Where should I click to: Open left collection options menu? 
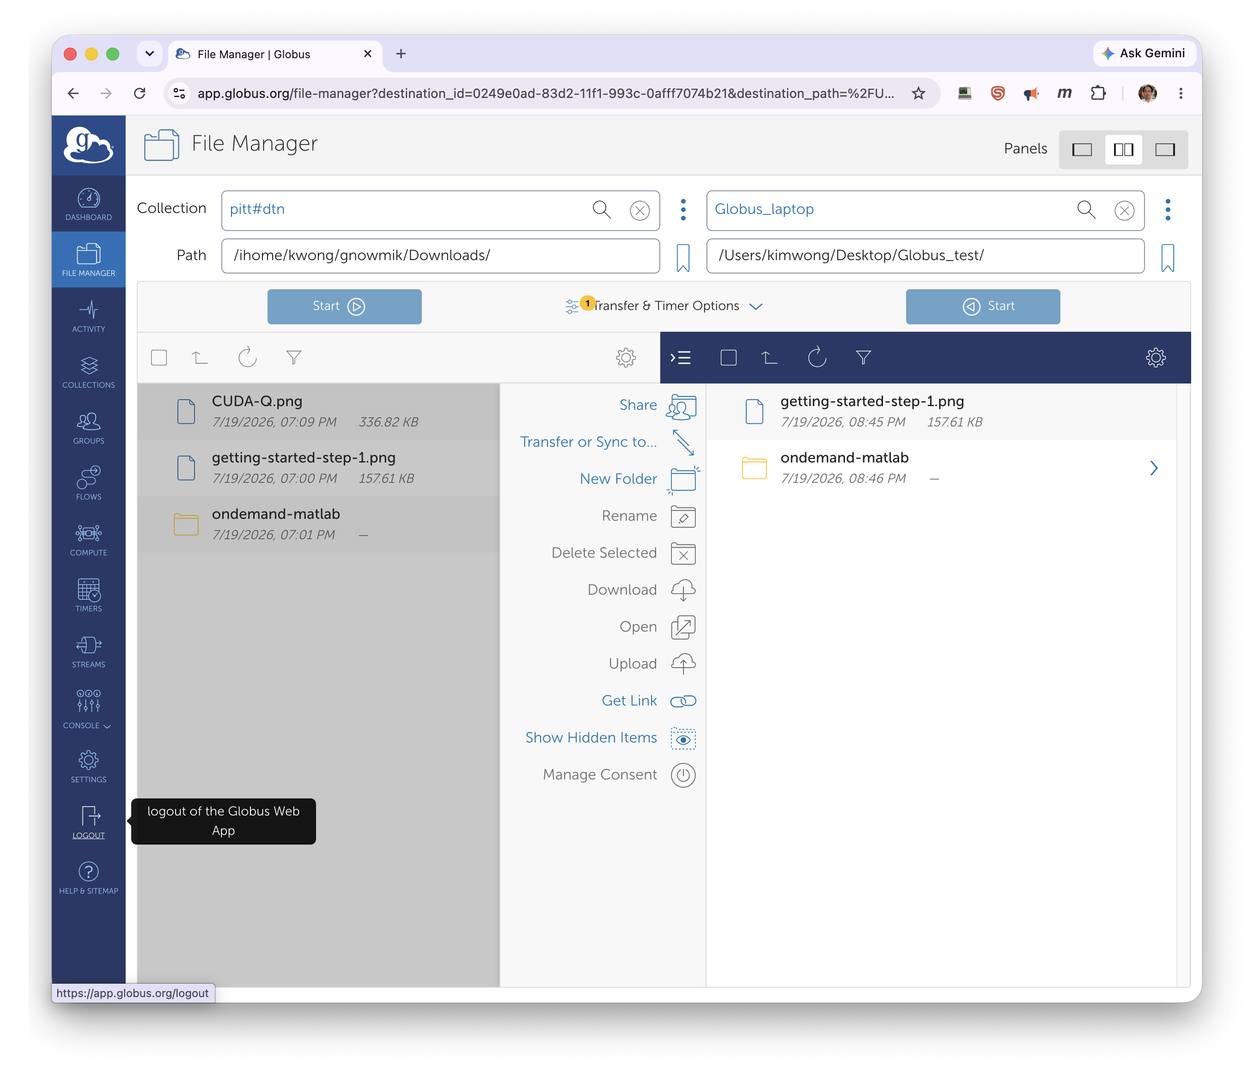click(683, 210)
